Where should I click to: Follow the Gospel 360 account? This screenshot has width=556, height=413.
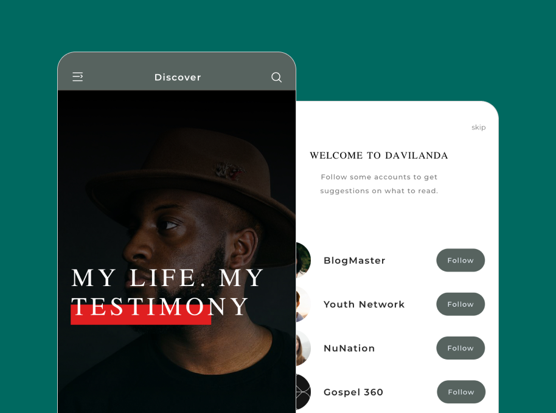click(x=461, y=392)
